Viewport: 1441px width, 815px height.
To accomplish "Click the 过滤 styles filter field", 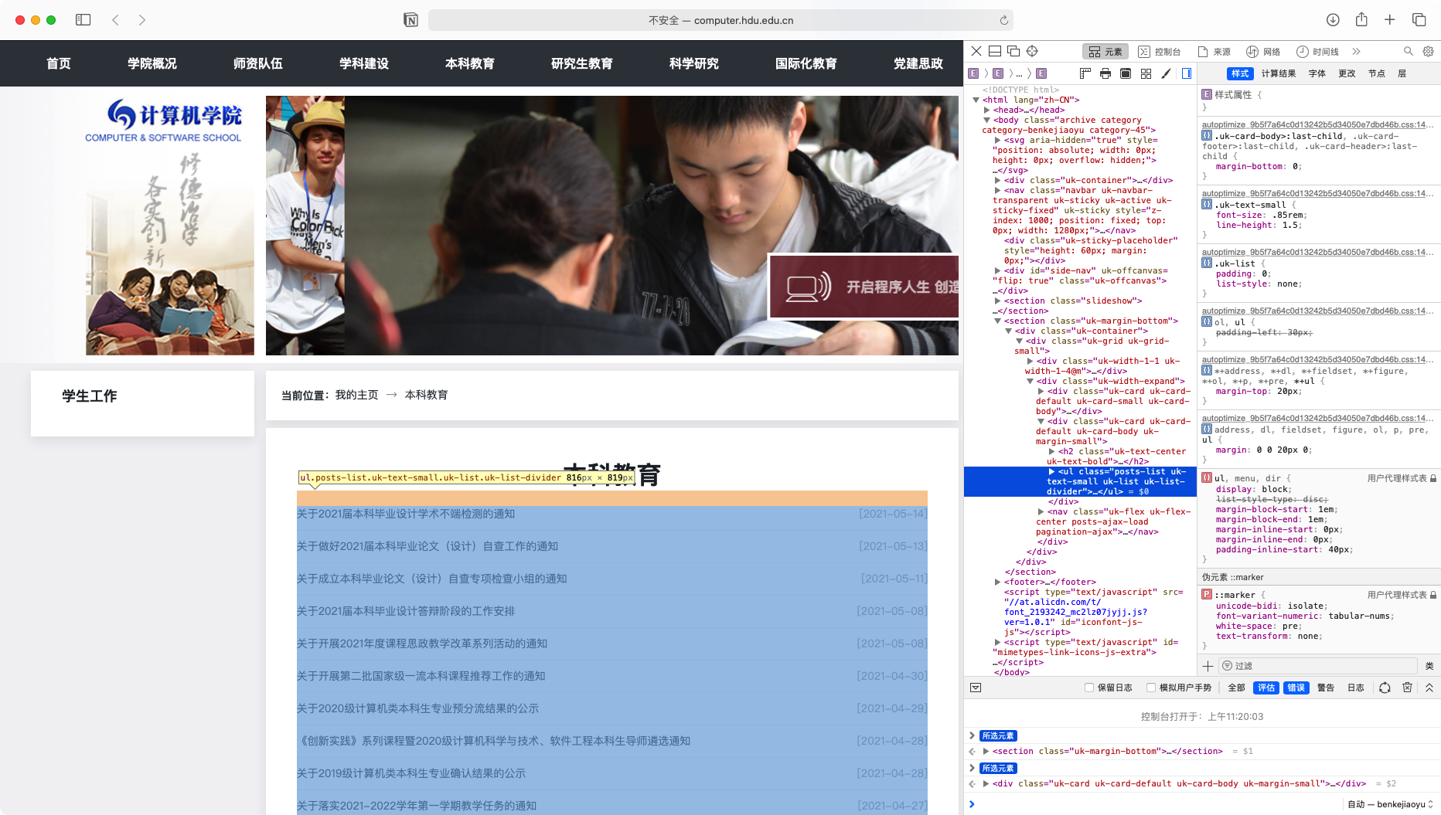I will click(x=1317, y=666).
